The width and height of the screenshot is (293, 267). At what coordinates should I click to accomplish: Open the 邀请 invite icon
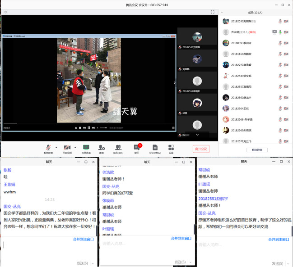click(x=102, y=148)
